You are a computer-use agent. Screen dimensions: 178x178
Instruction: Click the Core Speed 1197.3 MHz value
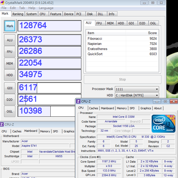pos(109,161)
